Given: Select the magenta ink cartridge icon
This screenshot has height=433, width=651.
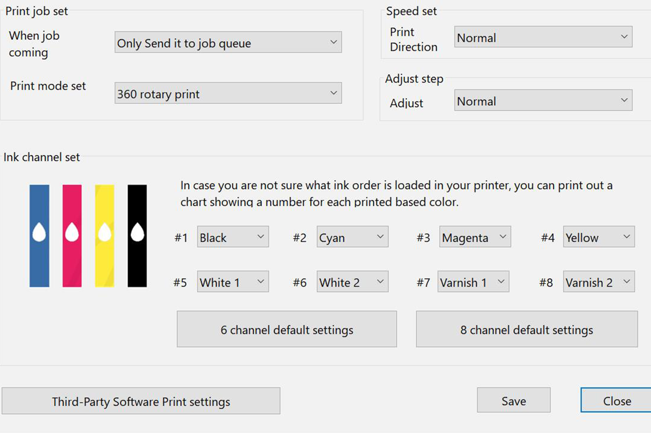Looking at the screenshot, I should [x=72, y=236].
